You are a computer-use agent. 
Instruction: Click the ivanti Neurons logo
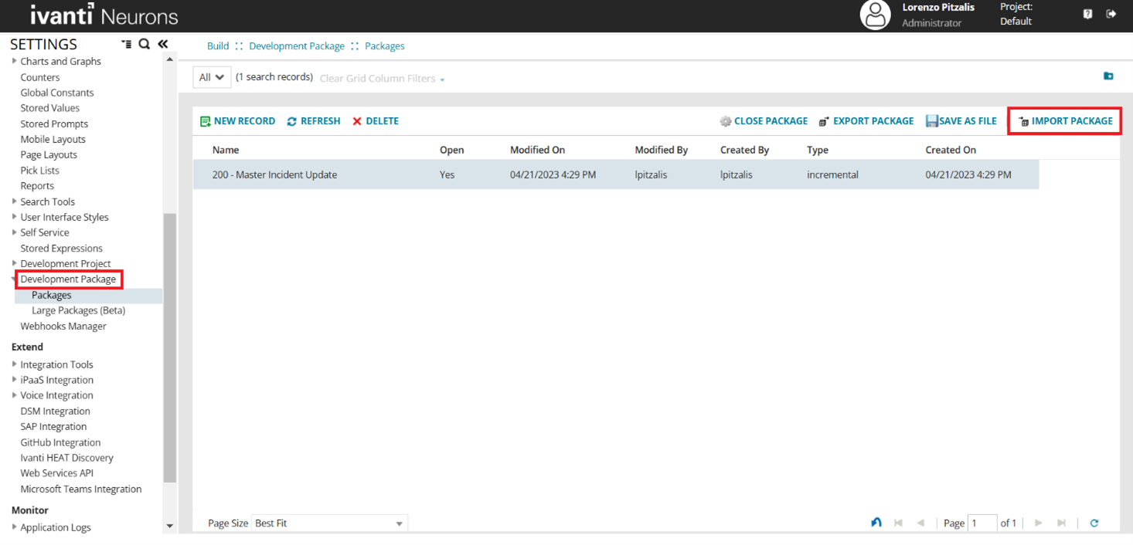[104, 15]
